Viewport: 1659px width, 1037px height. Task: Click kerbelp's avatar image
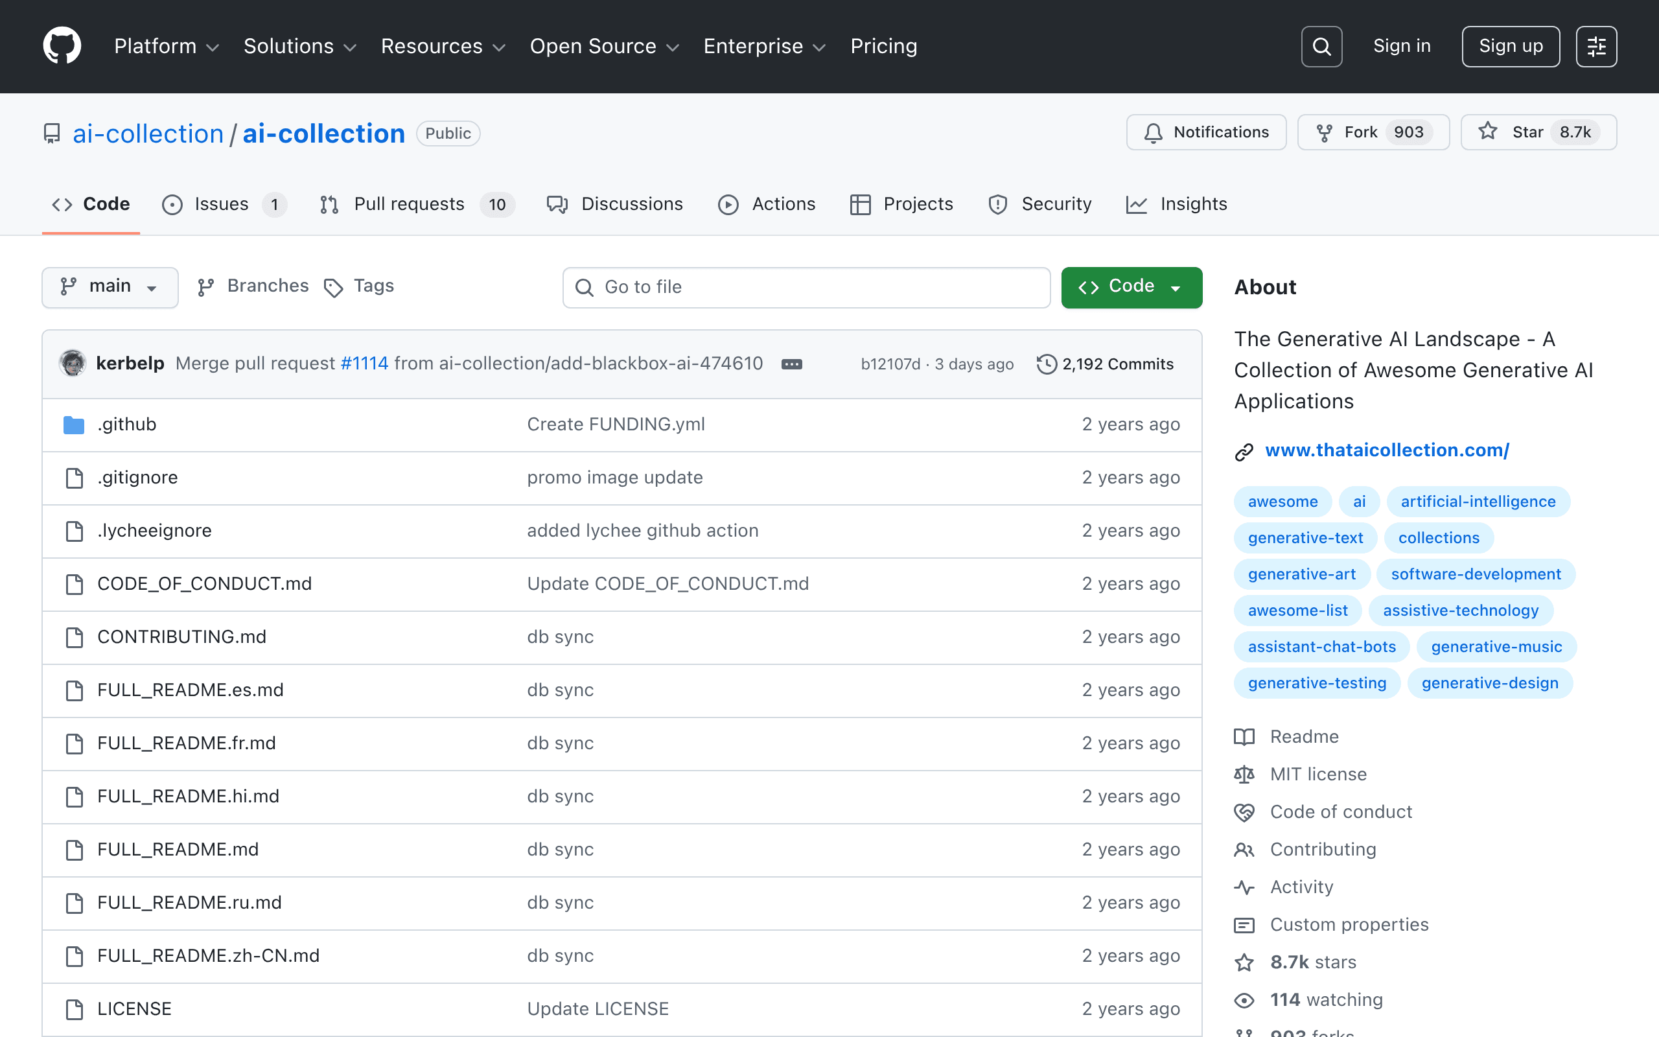(73, 363)
